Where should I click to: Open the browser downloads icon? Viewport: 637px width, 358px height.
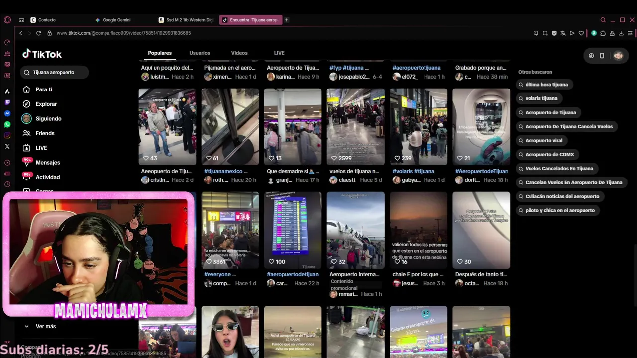click(621, 33)
